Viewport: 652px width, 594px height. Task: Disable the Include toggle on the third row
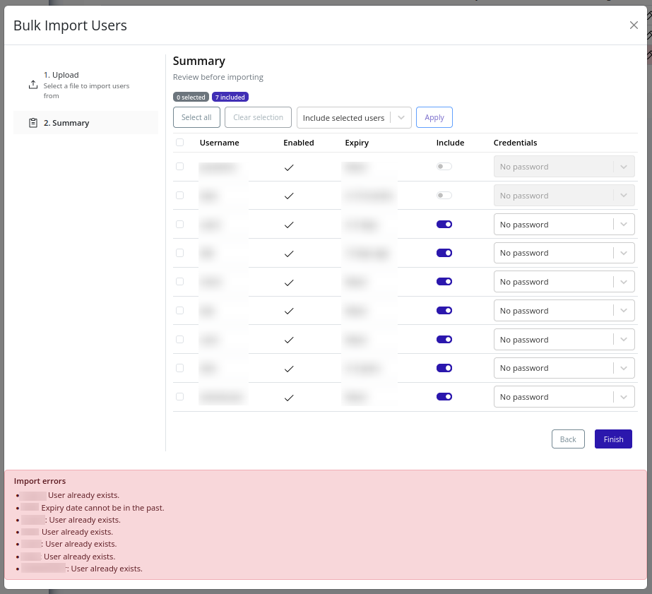pos(444,224)
